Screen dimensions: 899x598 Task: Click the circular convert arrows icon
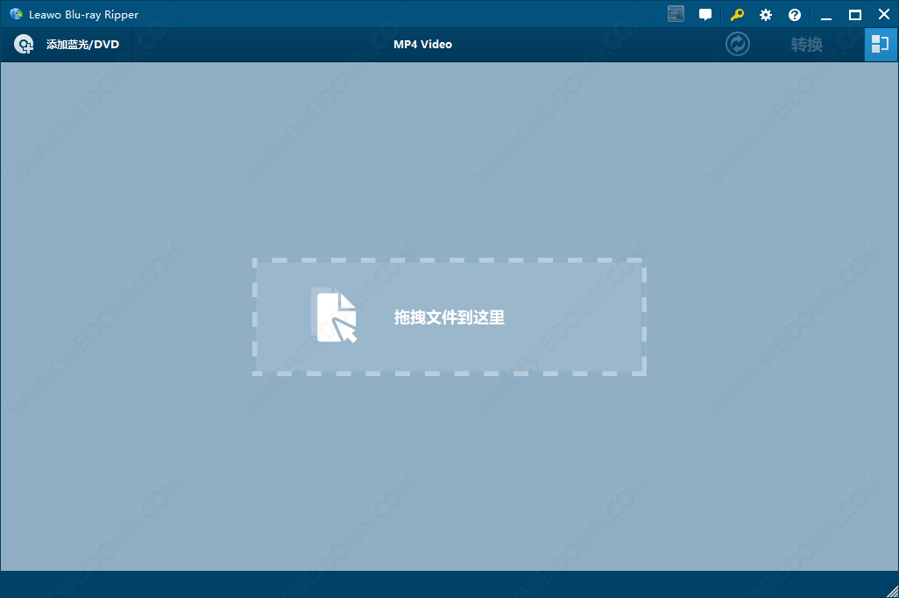(x=738, y=45)
